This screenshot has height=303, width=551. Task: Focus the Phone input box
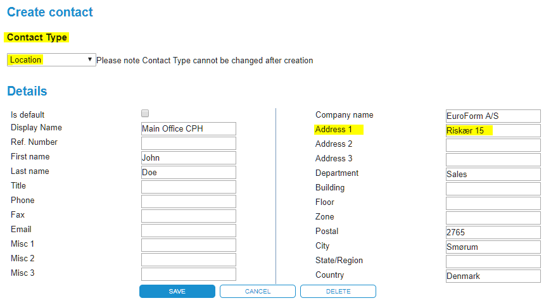[x=188, y=202]
